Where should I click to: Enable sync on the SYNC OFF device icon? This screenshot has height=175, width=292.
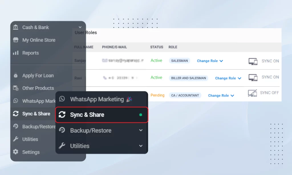(x=252, y=93)
